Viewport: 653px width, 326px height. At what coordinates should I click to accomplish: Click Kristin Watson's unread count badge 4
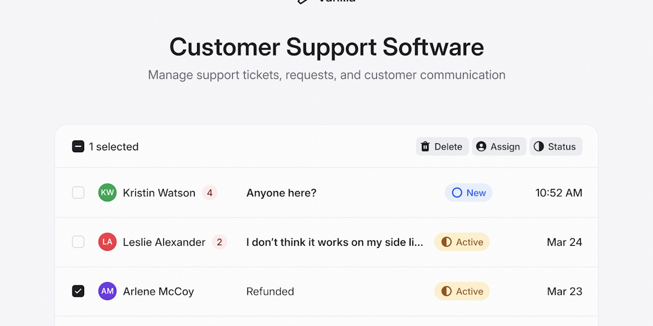point(209,193)
